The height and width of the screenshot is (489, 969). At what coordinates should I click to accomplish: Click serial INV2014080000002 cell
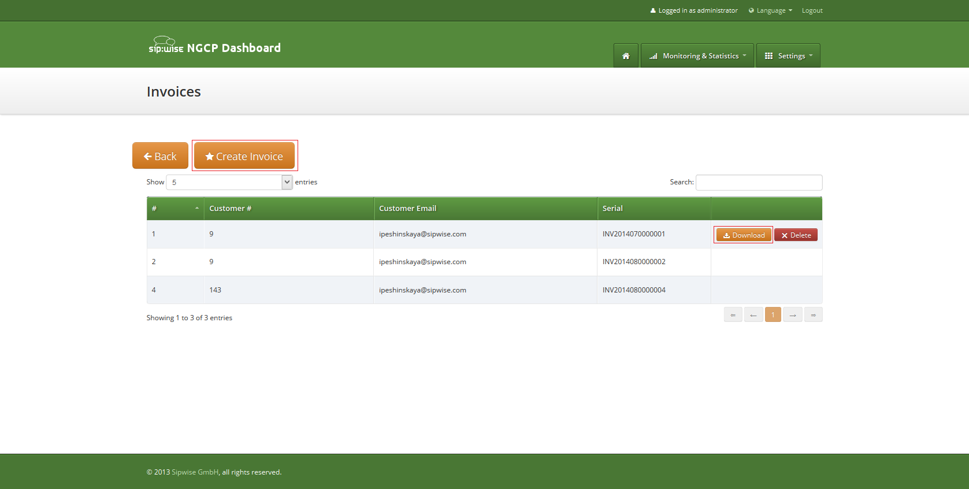point(654,262)
